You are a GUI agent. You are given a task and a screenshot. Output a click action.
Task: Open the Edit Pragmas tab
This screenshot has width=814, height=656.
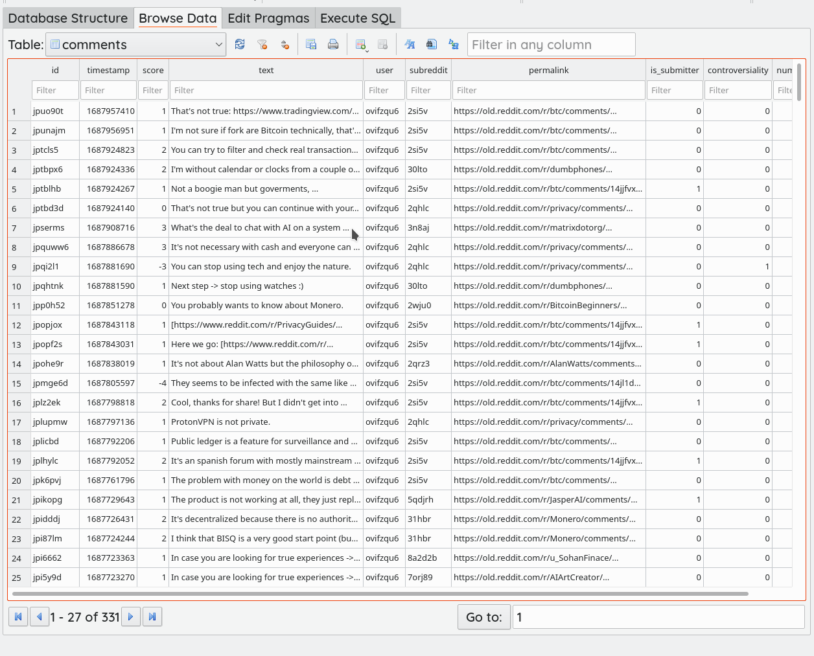tap(268, 18)
